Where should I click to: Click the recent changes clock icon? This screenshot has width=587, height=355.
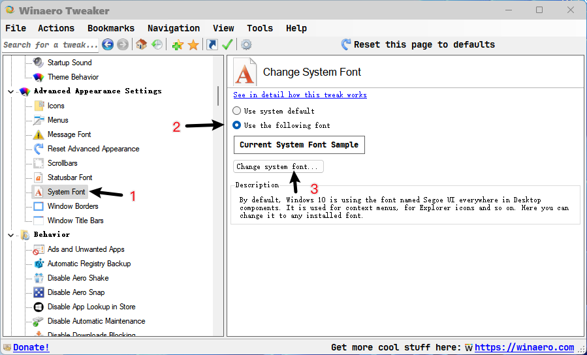click(157, 44)
